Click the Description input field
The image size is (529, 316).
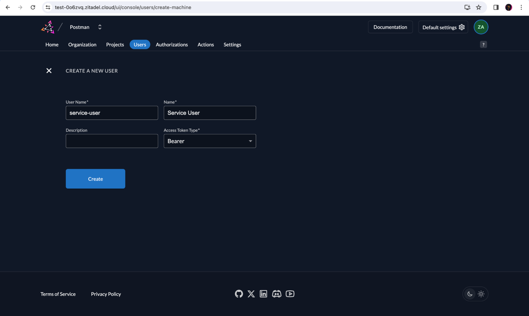(112, 141)
